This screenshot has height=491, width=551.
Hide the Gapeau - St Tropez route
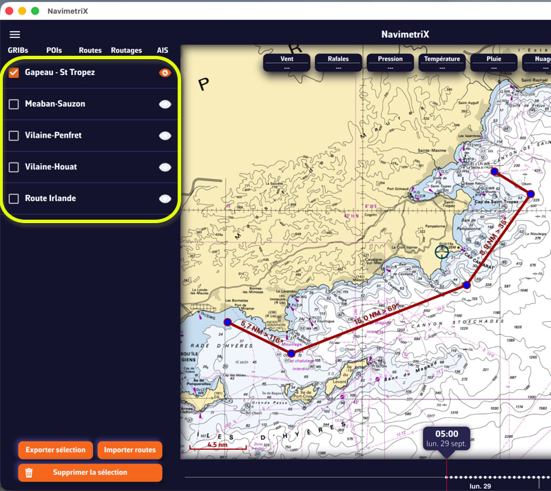click(x=165, y=72)
